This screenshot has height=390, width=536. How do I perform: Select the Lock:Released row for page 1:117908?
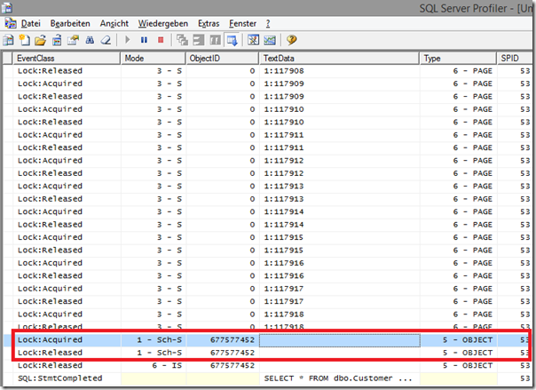point(268,71)
